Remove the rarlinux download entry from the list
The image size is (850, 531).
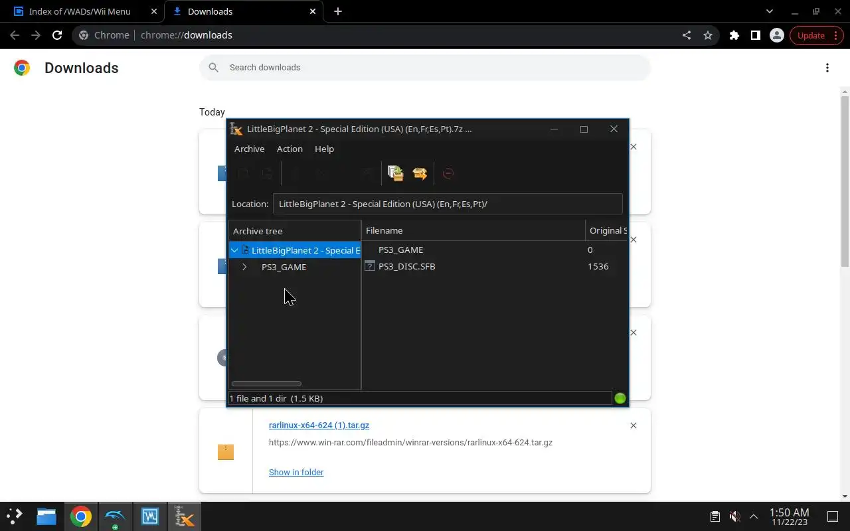(634, 425)
